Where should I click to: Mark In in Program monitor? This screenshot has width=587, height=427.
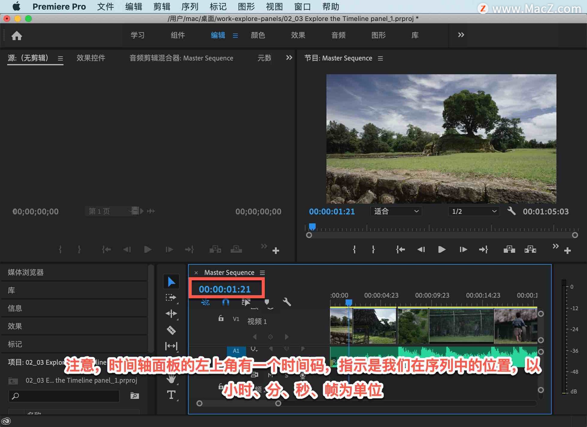tap(354, 249)
